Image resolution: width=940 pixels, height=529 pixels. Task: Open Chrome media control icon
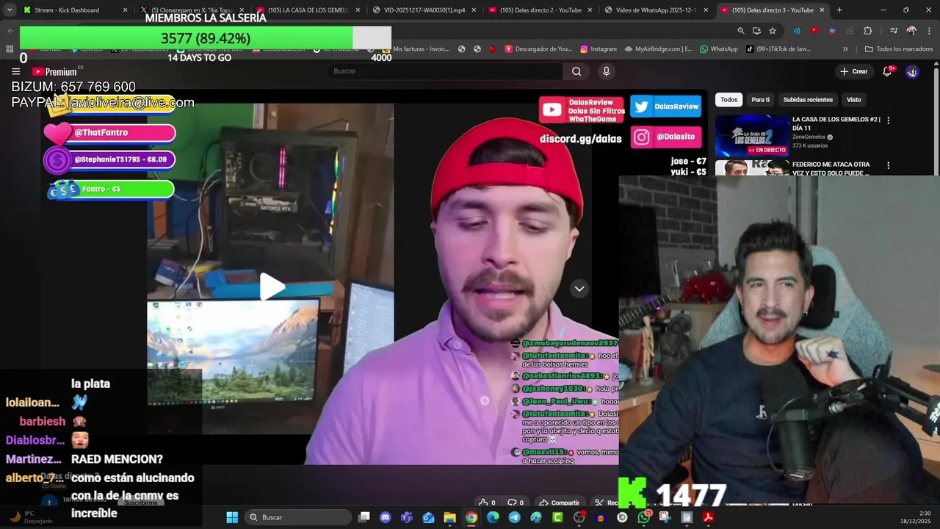point(894,31)
